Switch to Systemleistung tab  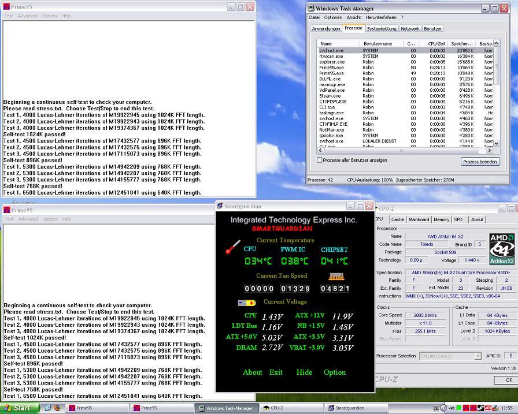tap(382, 29)
